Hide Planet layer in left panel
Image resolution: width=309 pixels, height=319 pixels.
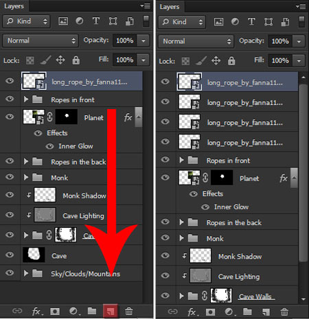tap(10, 117)
